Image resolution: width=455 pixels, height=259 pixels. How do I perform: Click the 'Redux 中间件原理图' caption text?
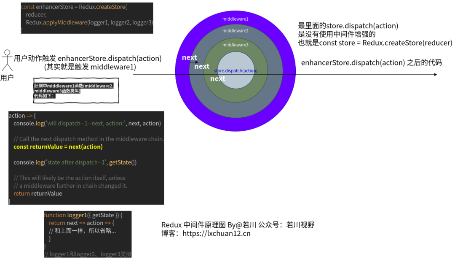[193, 225]
